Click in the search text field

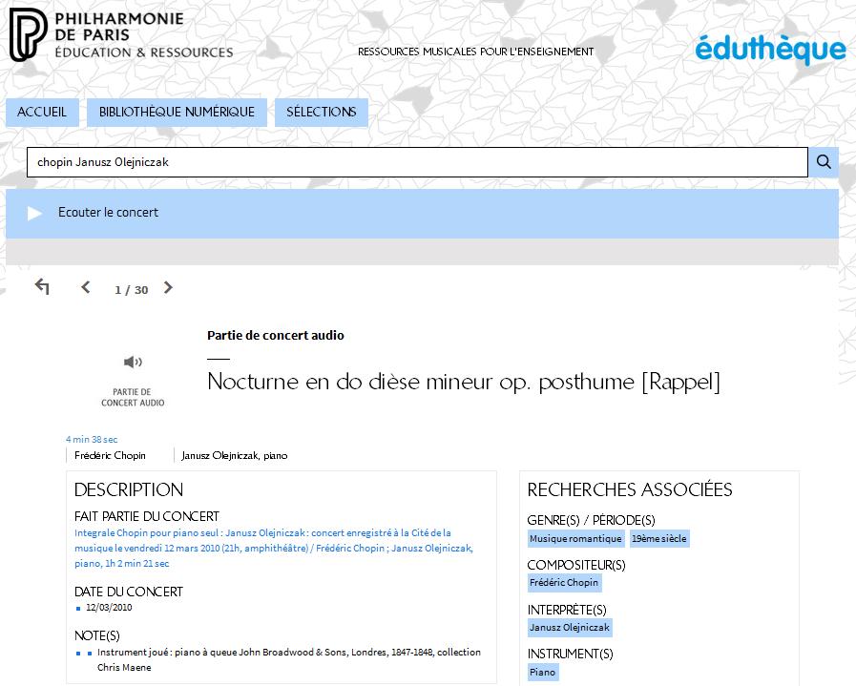416,162
